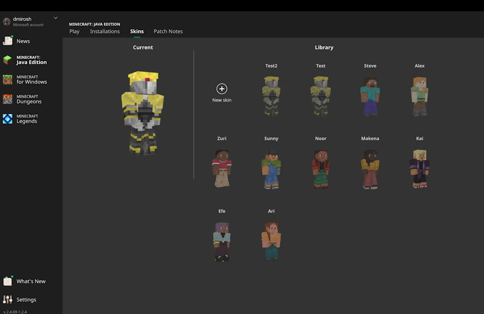
Task: Pick the Ari skin
Action: (271, 241)
